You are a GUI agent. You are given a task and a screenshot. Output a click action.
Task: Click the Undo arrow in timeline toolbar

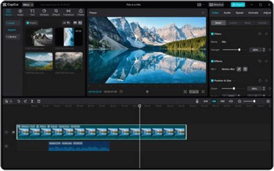[19, 101]
